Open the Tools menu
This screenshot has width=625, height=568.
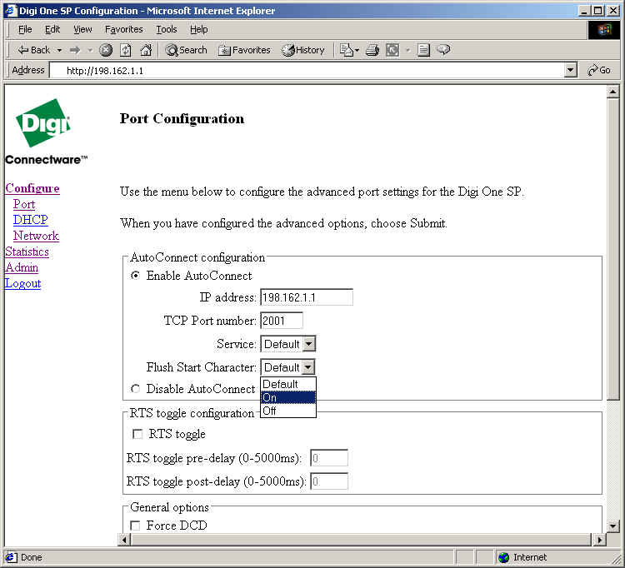tap(166, 29)
